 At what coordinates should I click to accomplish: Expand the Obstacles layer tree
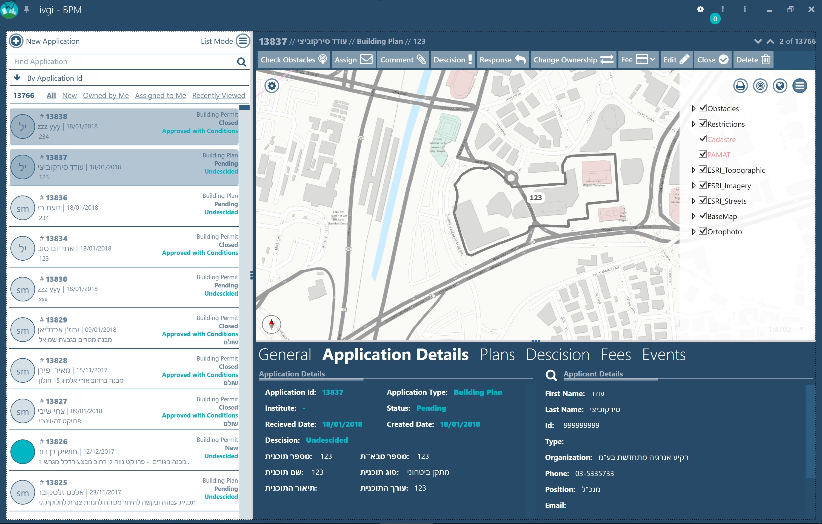coord(693,108)
